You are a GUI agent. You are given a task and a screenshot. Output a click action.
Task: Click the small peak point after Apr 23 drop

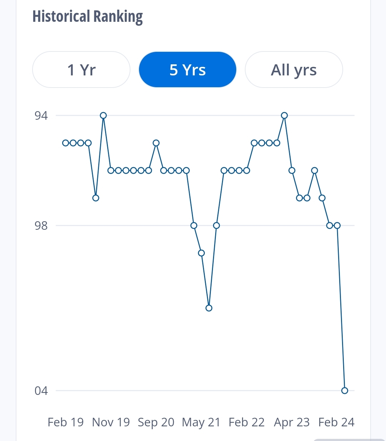point(315,170)
